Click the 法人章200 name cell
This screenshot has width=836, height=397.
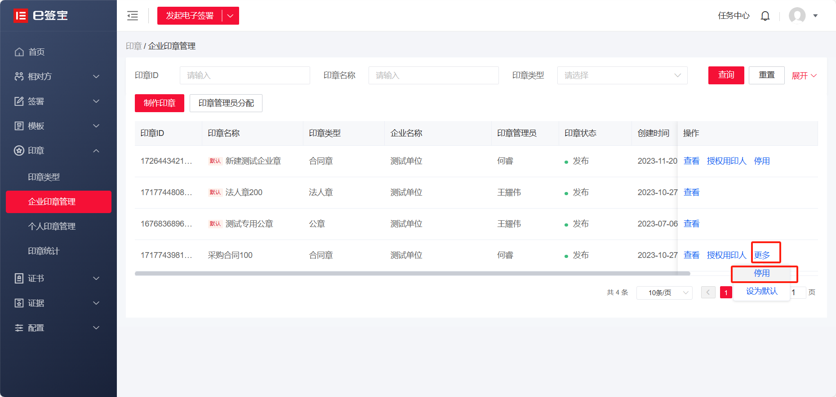[244, 192]
